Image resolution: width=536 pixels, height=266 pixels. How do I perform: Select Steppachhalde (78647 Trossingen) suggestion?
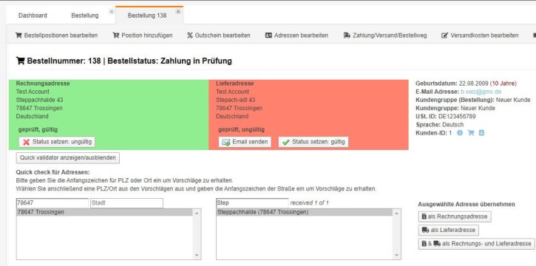[x=305, y=212]
